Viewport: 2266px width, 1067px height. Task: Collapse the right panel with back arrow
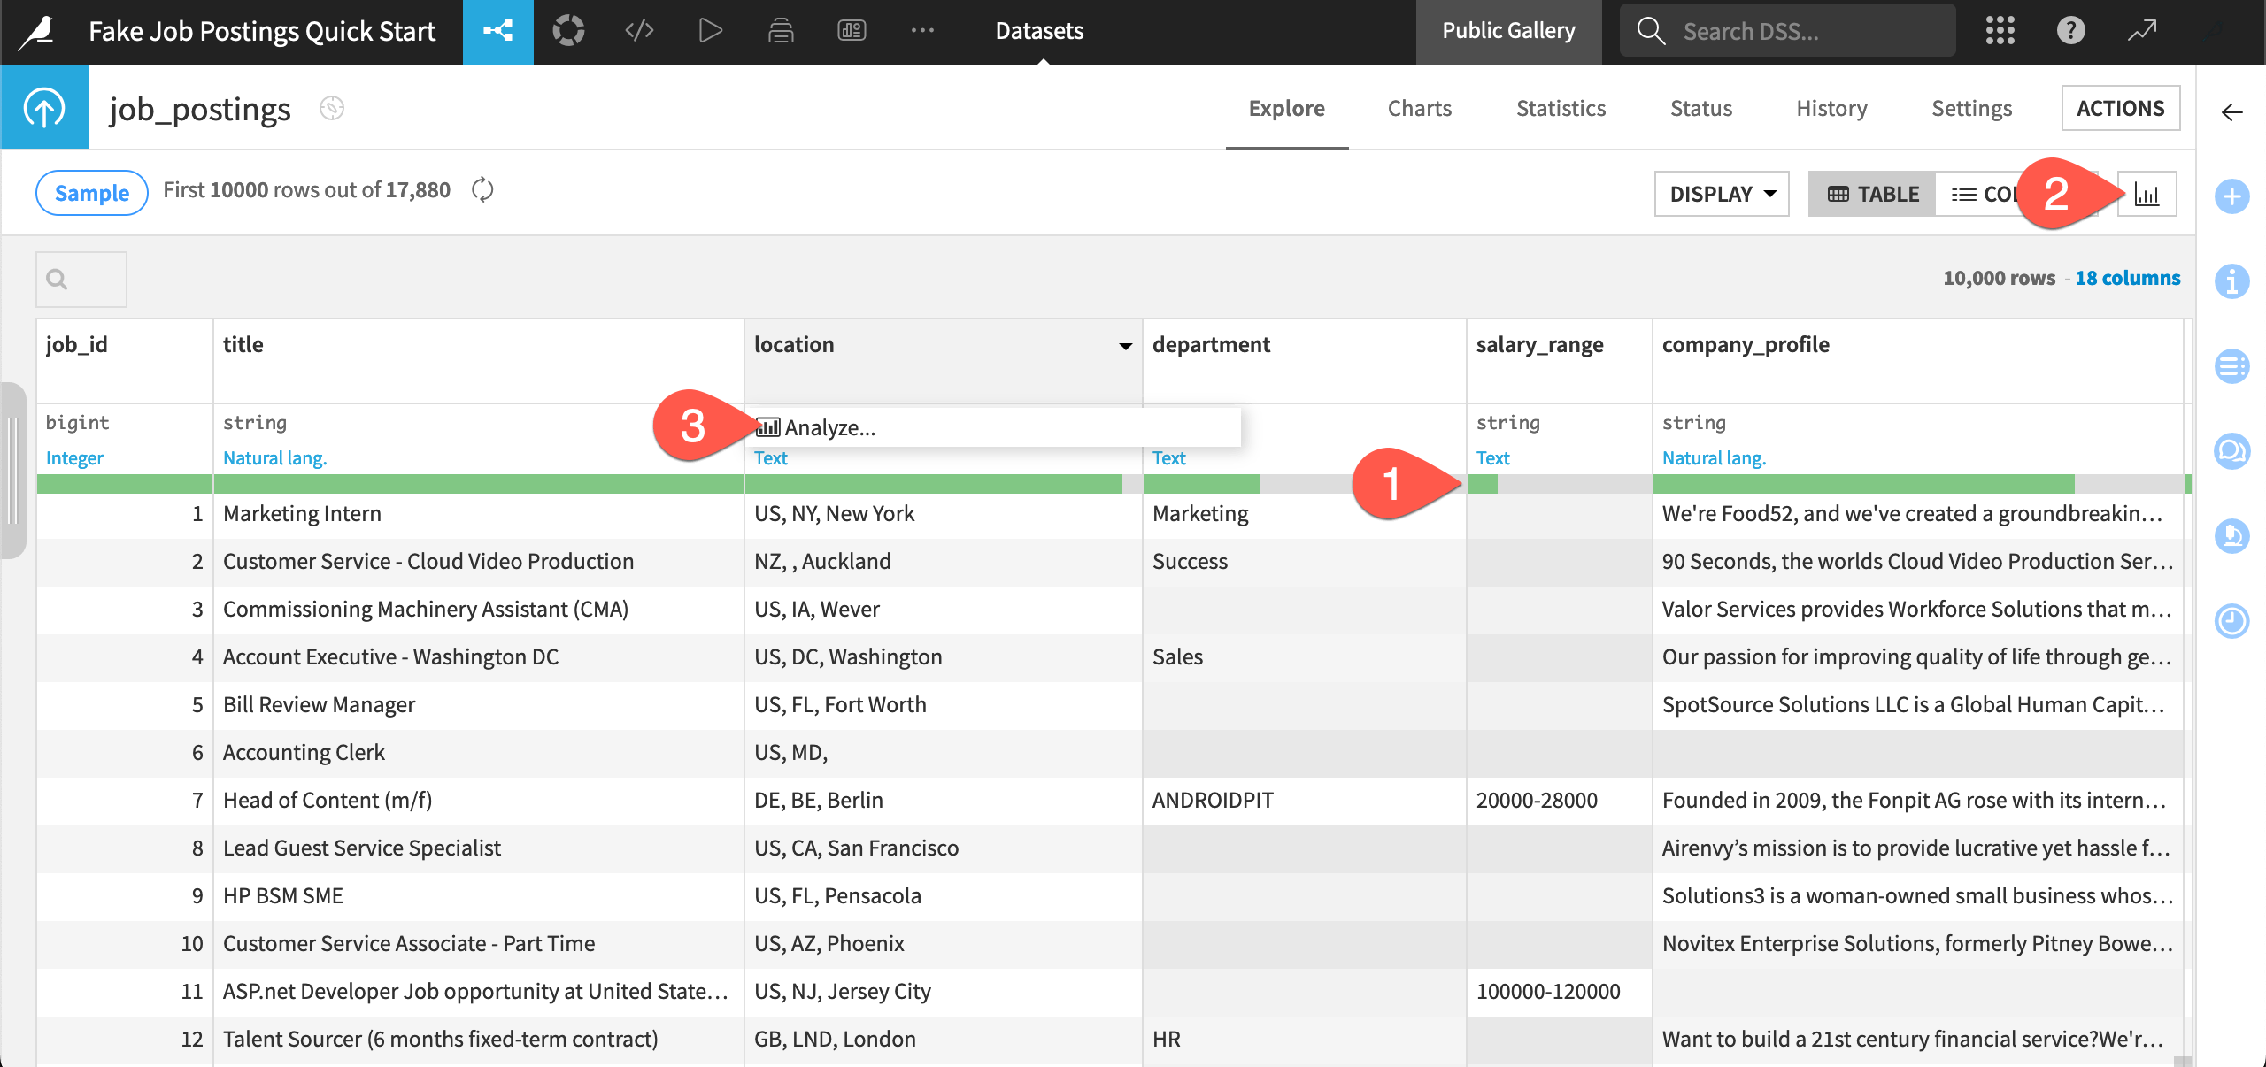(2231, 112)
